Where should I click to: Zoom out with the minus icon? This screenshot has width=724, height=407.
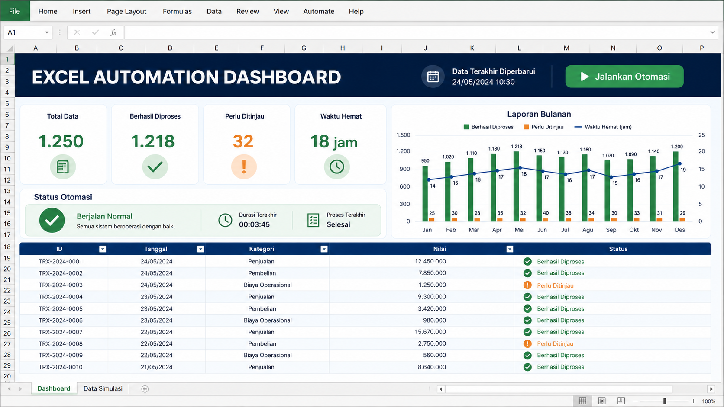[636, 401]
